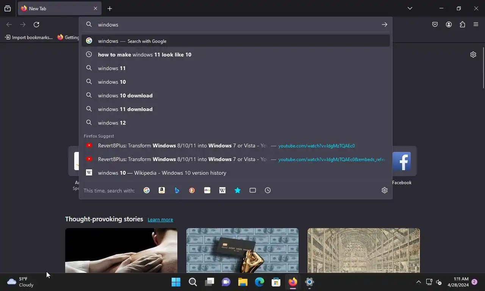The image size is (485, 291).
Task: Search this time with Bing icon
Action: 177,190
